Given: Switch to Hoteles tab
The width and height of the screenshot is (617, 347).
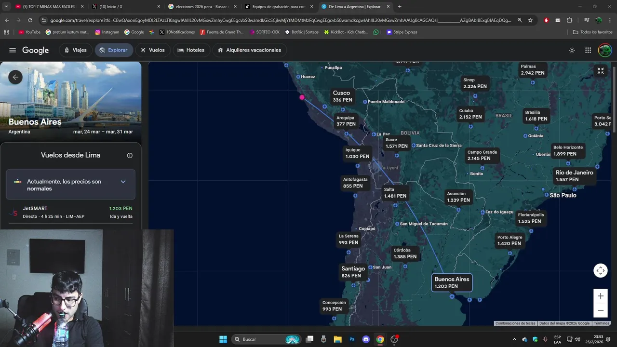Looking at the screenshot, I should (x=191, y=50).
